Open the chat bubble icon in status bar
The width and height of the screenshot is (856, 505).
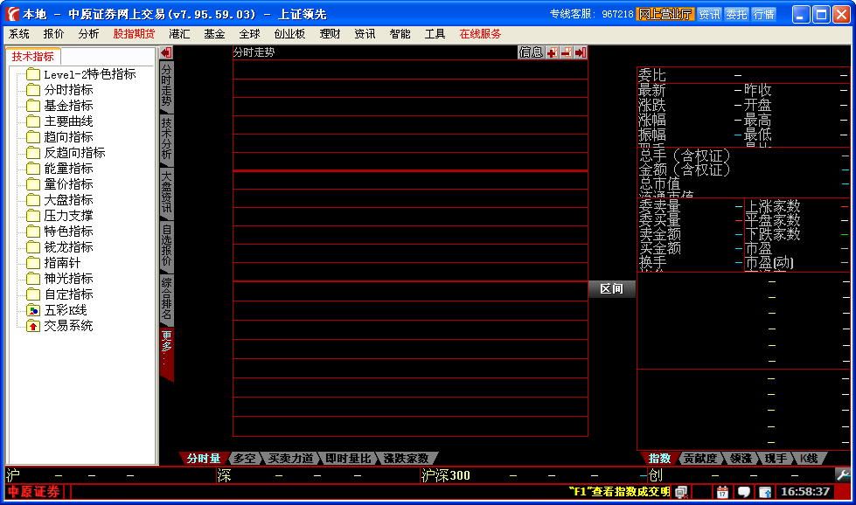tap(743, 492)
